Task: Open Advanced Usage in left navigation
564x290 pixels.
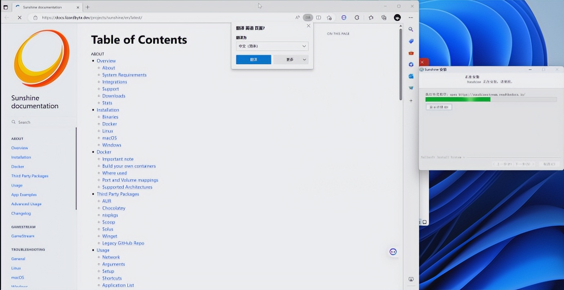Action: [x=26, y=204]
